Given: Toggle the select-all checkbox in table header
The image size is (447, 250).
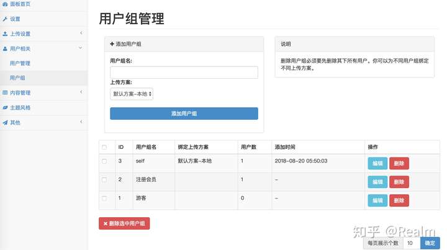Looking at the screenshot, I should coord(104,147).
